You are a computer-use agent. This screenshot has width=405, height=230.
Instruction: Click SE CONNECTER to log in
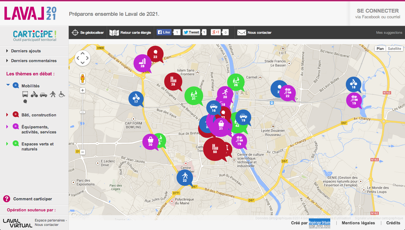coord(377,11)
